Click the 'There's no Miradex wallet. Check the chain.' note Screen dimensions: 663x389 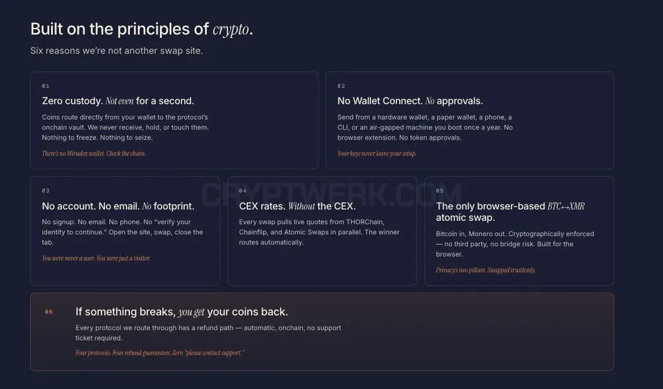94,153
